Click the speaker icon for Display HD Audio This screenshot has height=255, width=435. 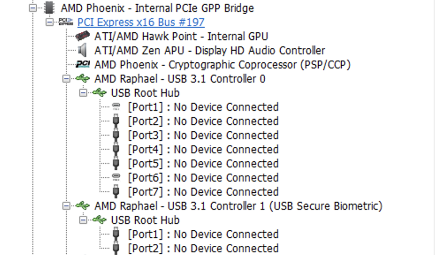pyautogui.click(x=82, y=50)
